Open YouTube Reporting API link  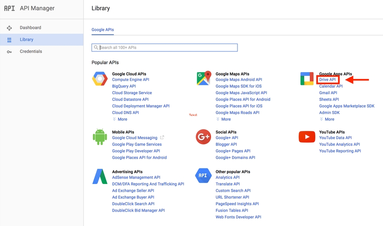[340, 151]
